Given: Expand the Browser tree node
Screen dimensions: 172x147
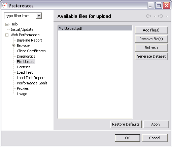Looking at the screenshot, I should tap(13, 46).
